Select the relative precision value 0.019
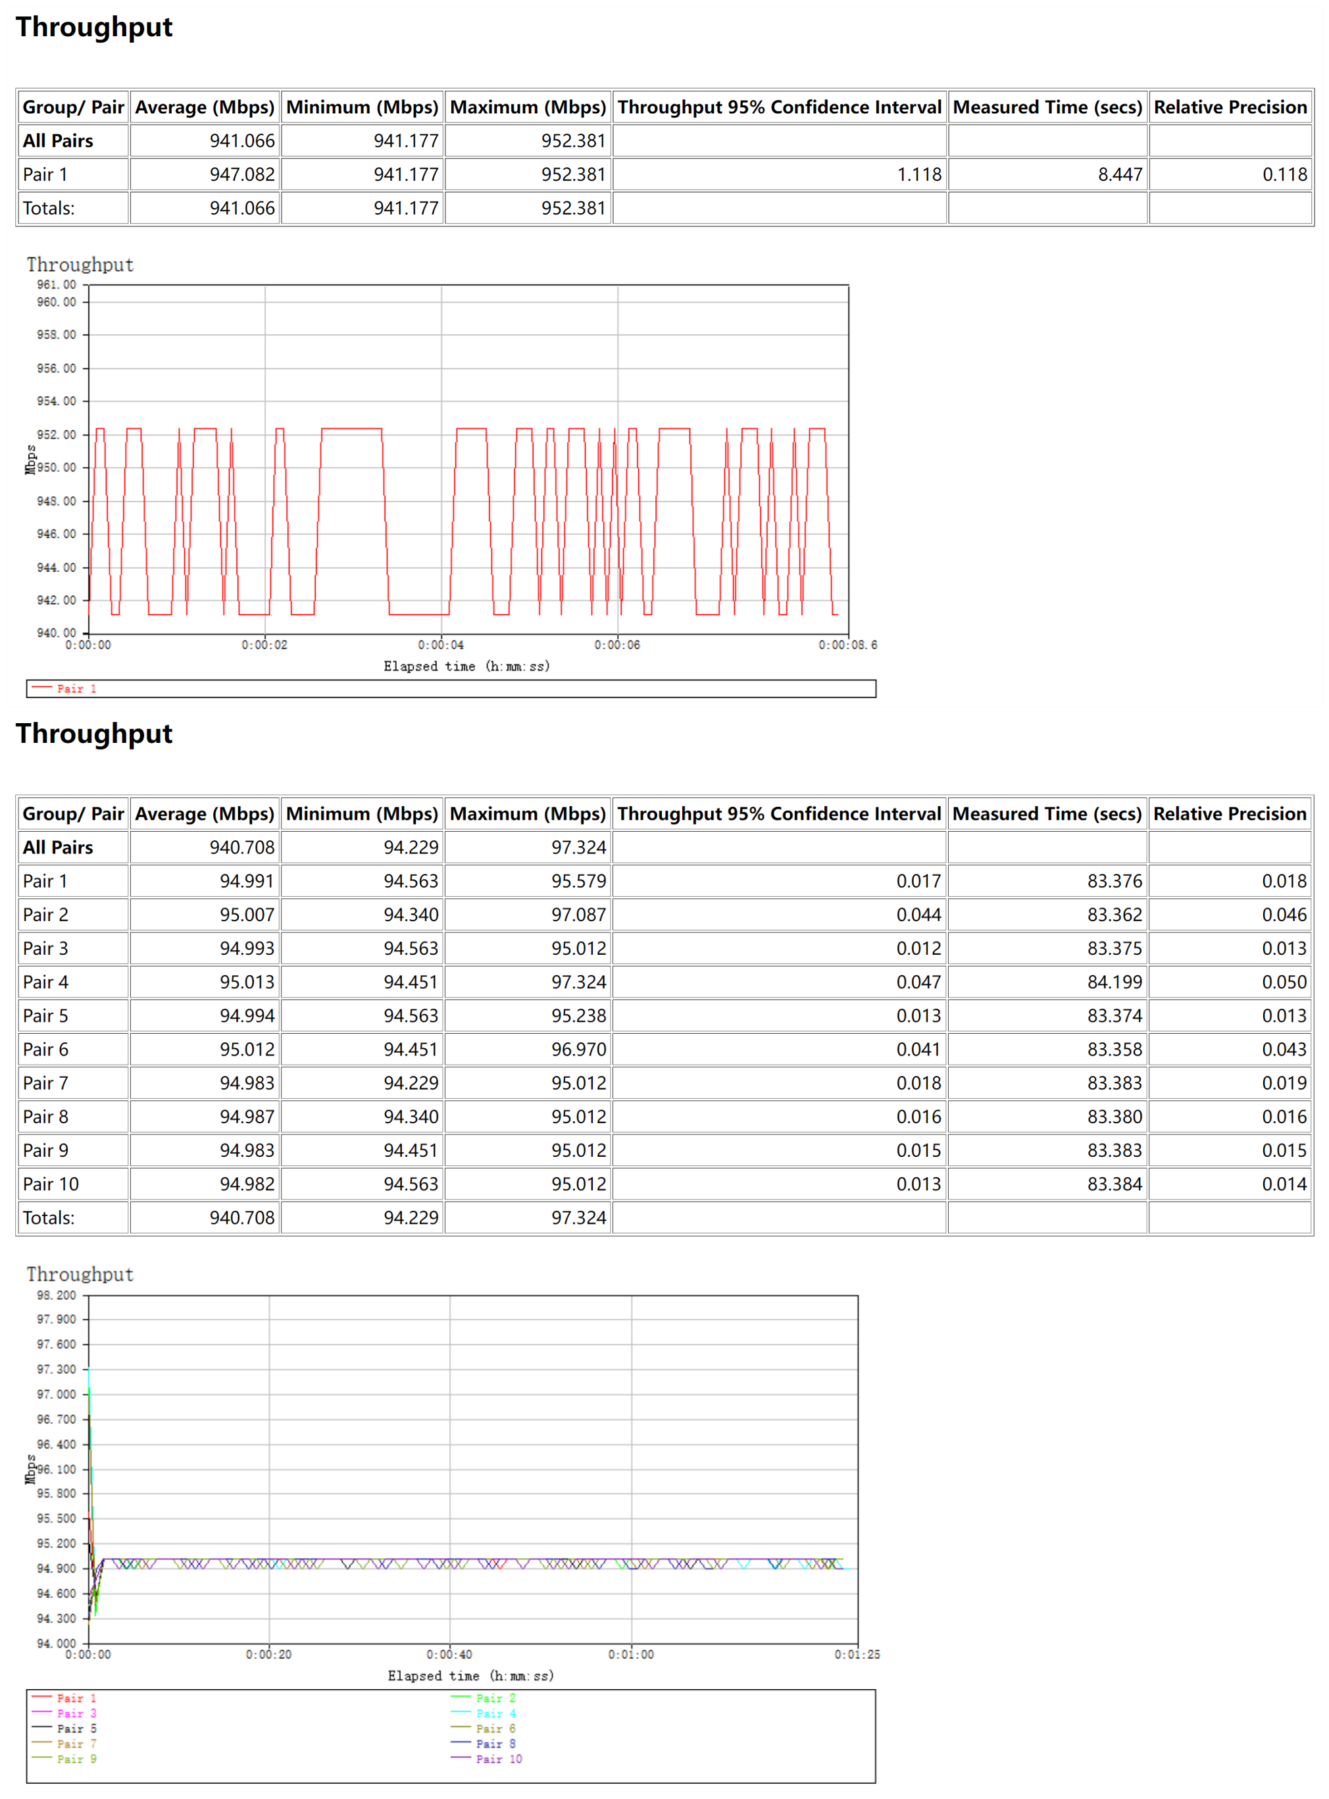This screenshot has height=1799, width=1329. point(1285,1084)
